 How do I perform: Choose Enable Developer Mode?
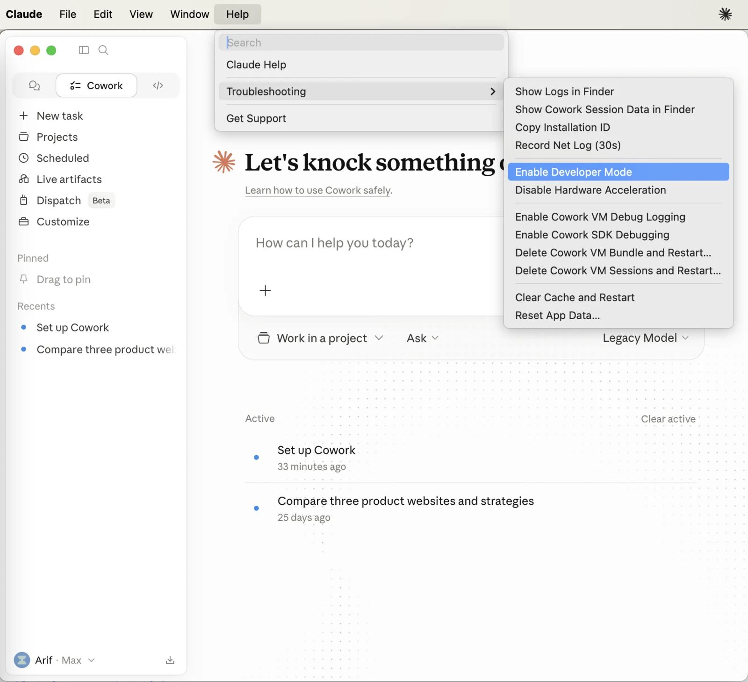coord(618,172)
